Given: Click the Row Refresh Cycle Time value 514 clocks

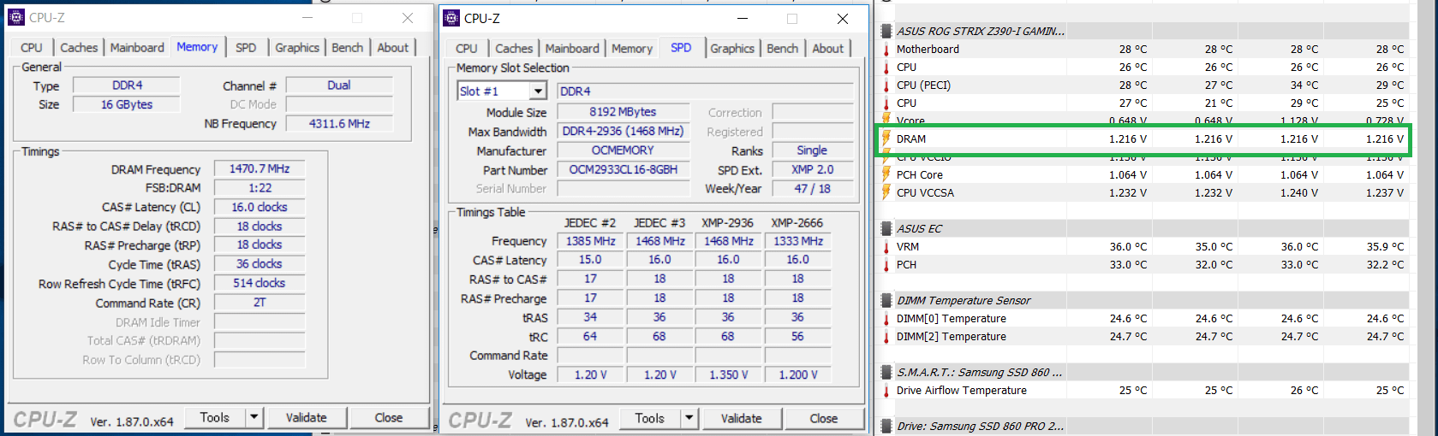Looking at the screenshot, I should tap(260, 283).
